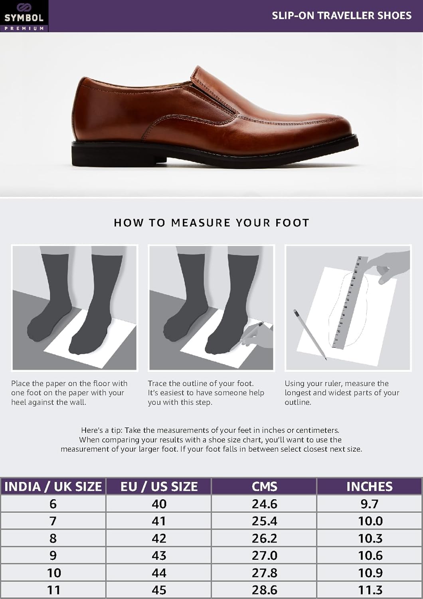Click the How To Measure Your Foot heading
The image size is (423, 599).
[211, 223]
